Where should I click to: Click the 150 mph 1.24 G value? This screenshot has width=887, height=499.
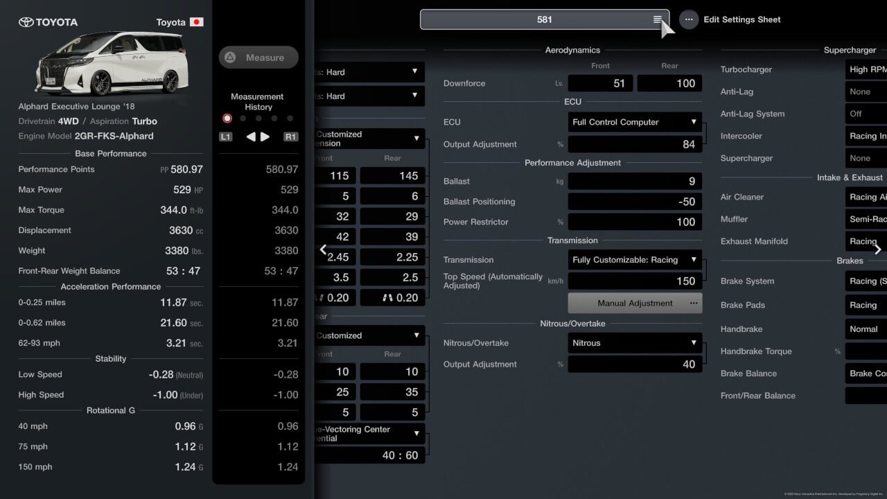pyautogui.click(x=189, y=467)
